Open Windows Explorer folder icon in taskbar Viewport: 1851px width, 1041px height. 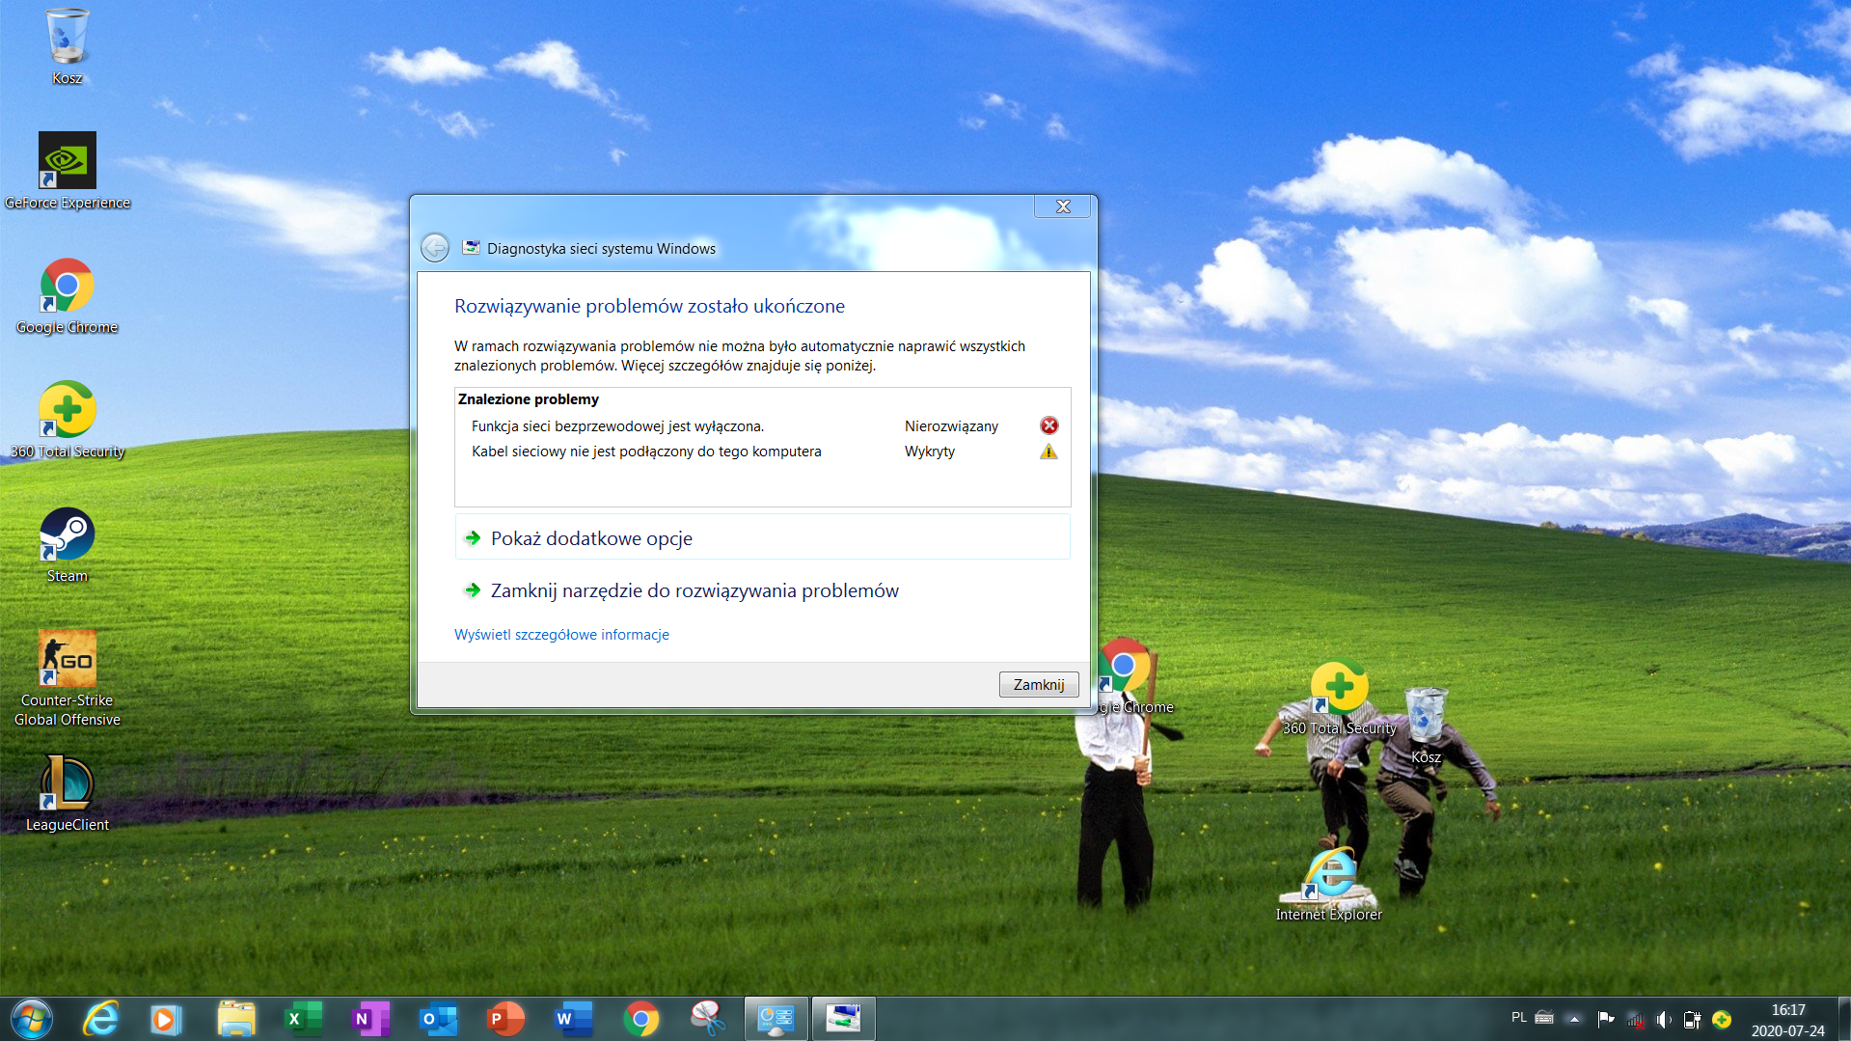point(235,1019)
